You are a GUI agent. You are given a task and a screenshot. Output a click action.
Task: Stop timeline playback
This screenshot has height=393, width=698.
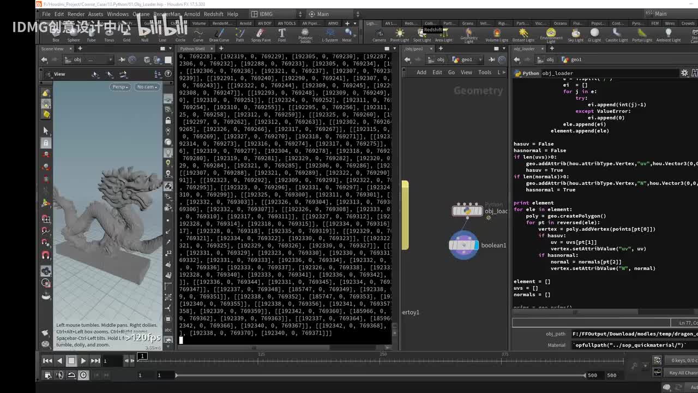point(71,360)
